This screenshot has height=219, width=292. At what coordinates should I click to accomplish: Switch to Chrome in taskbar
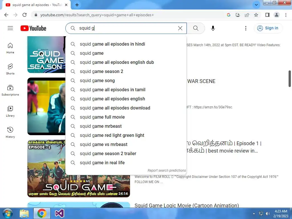click(42, 213)
